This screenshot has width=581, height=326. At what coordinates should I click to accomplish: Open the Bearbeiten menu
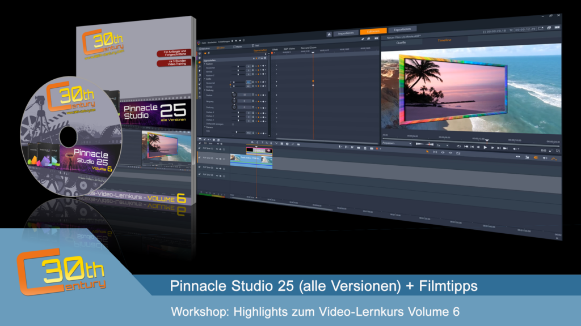212,42
